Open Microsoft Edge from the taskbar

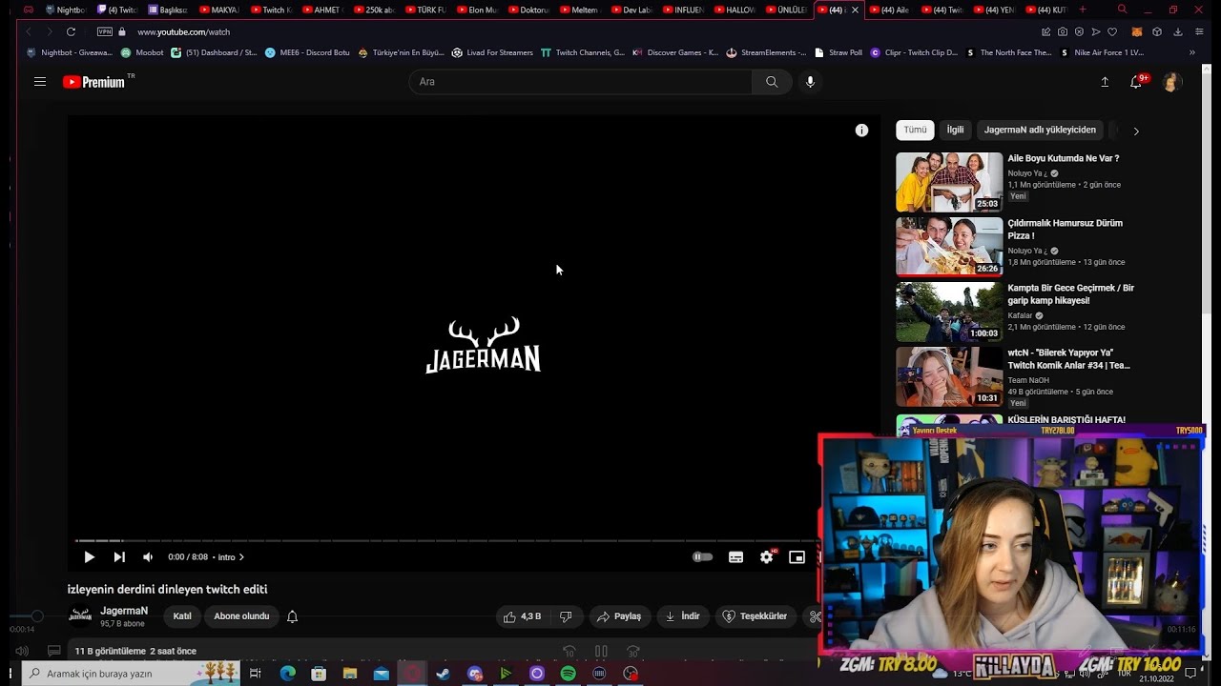pos(287,674)
